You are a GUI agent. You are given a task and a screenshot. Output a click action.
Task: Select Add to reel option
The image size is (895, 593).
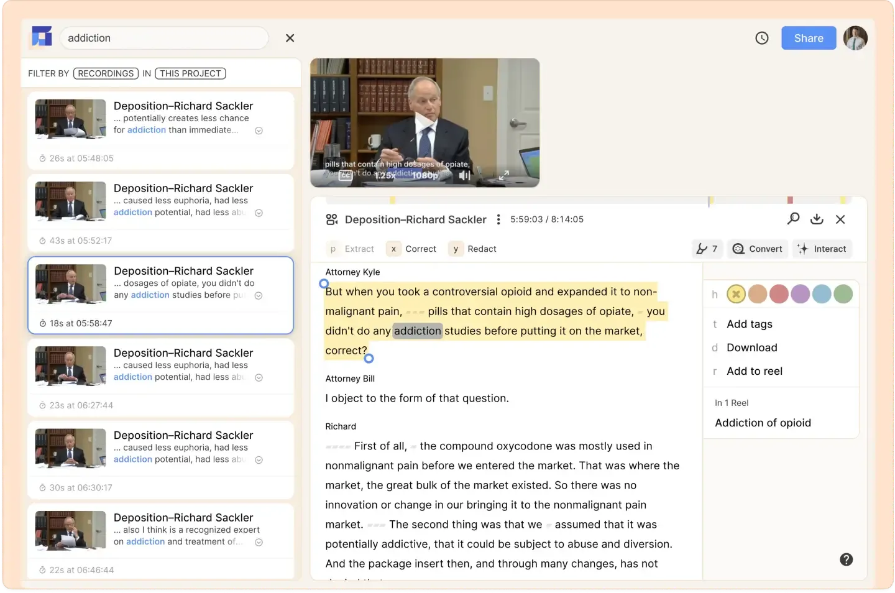pyautogui.click(x=755, y=371)
